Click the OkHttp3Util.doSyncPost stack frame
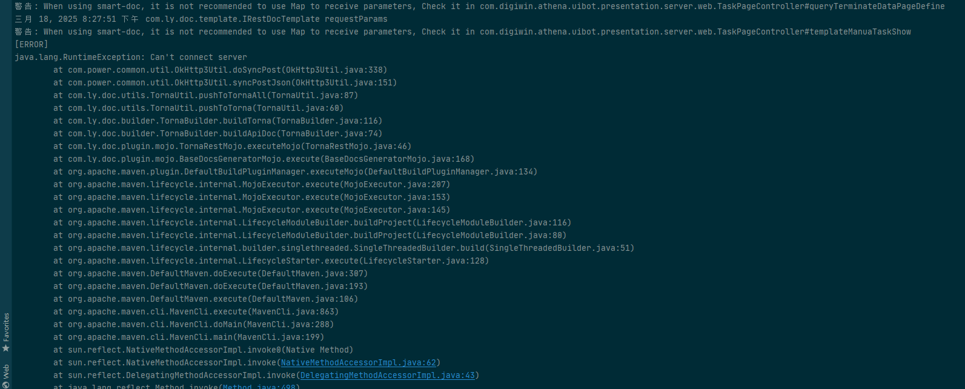 coord(220,70)
